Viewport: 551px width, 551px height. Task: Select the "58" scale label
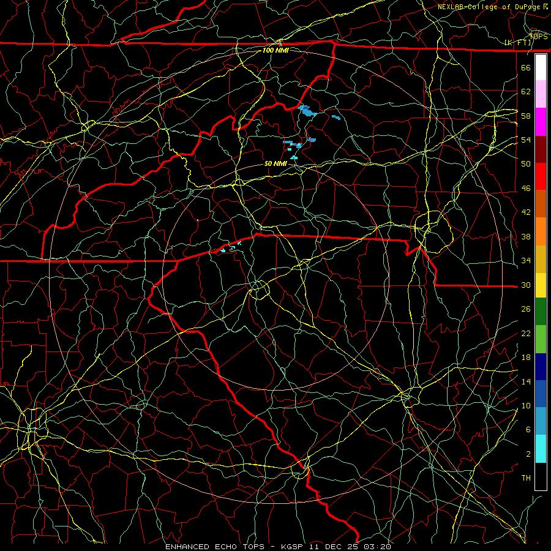526,116
